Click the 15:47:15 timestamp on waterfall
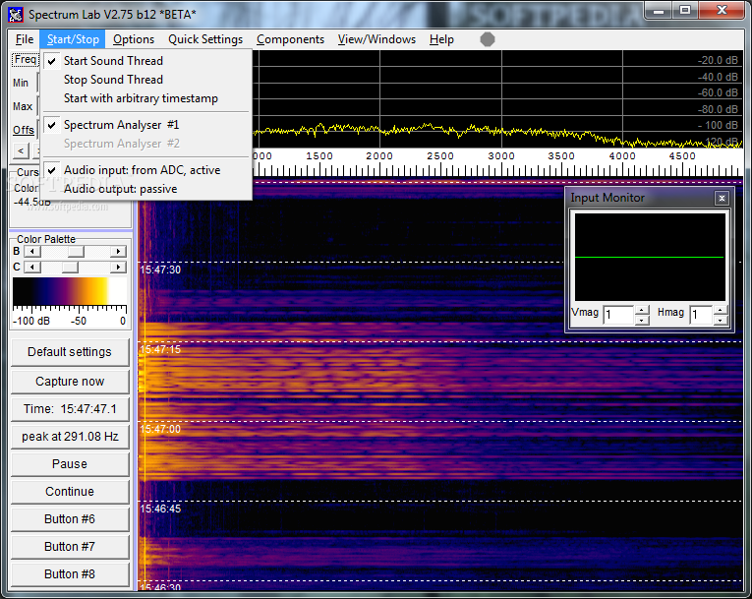This screenshot has height=599, width=752. click(x=160, y=349)
